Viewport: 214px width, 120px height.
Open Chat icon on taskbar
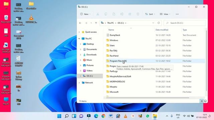tap(81, 116)
